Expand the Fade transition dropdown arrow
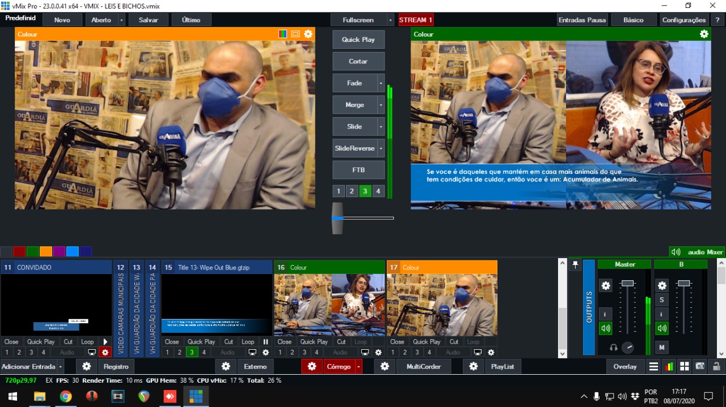Screen dimensions: 726x407 (381, 83)
